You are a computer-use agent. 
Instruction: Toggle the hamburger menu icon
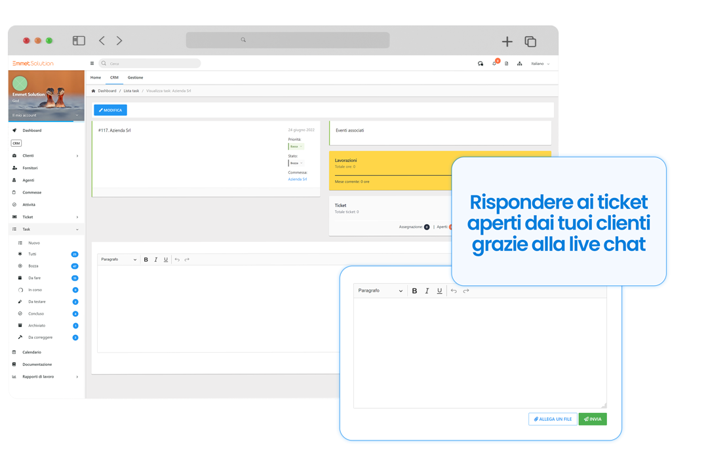(x=92, y=64)
